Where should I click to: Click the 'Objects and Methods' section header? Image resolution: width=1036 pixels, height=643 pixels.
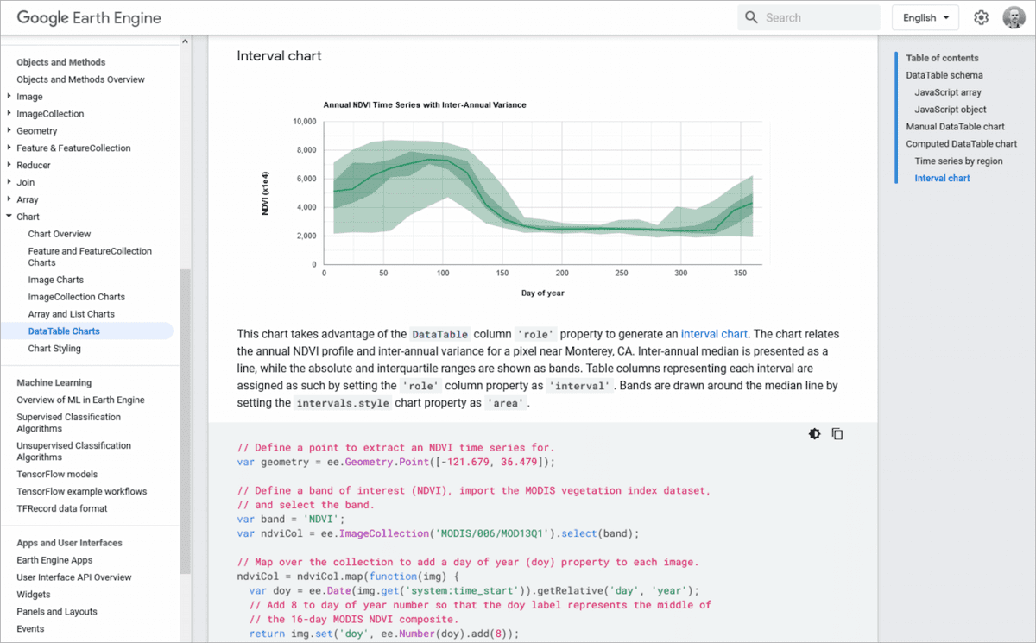tap(61, 62)
